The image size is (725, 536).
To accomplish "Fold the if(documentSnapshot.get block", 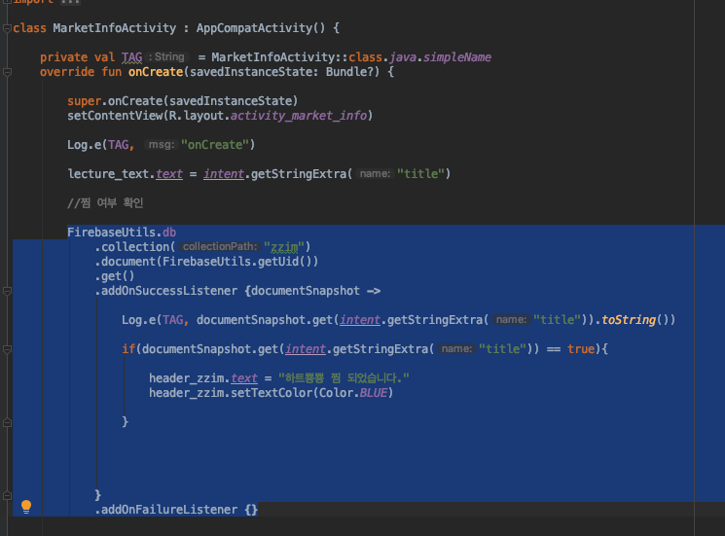I will pos(7,349).
